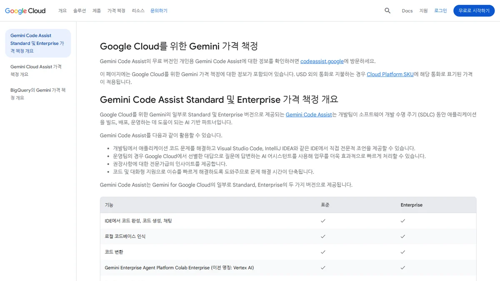500x281 pixels.
Task: Click the Enterprise checkmark in Colab Enterprise row
Action: point(403,268)
